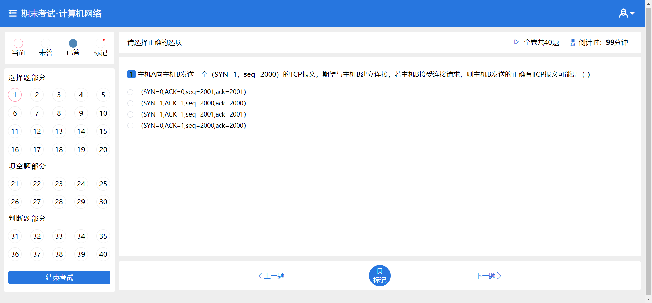
Task: Open the hamburger menu icon beside the exam title
Action: (x=13, y=13)
